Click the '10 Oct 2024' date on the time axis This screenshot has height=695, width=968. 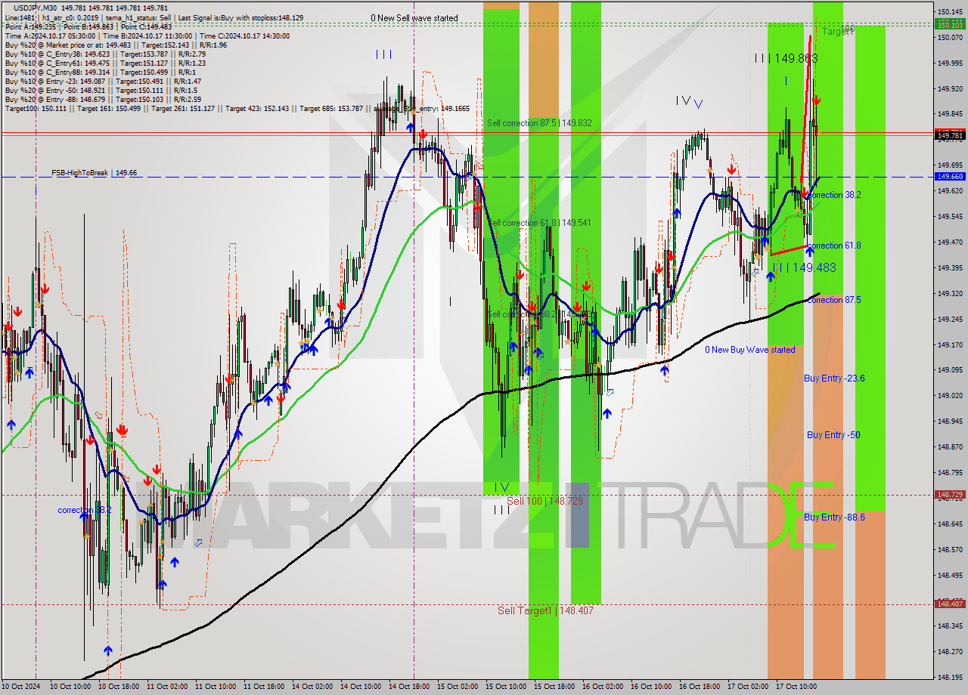point(22,687)
